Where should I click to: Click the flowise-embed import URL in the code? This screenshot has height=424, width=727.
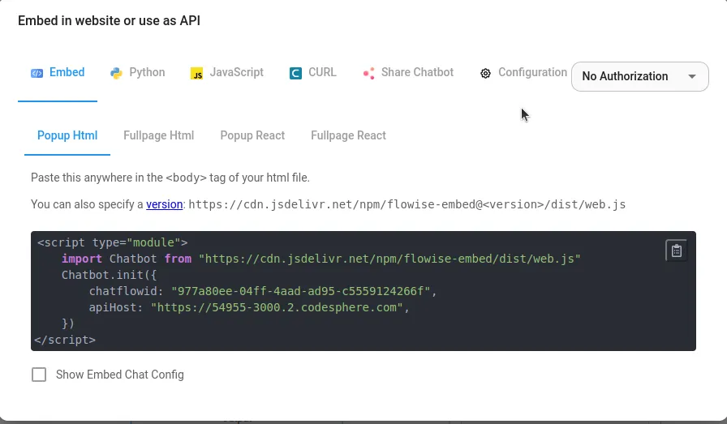coord(389,259)
